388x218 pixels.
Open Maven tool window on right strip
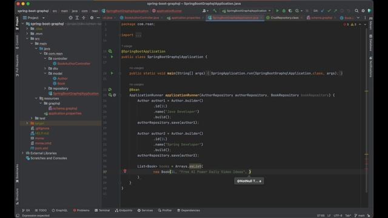tap(370, 24)
